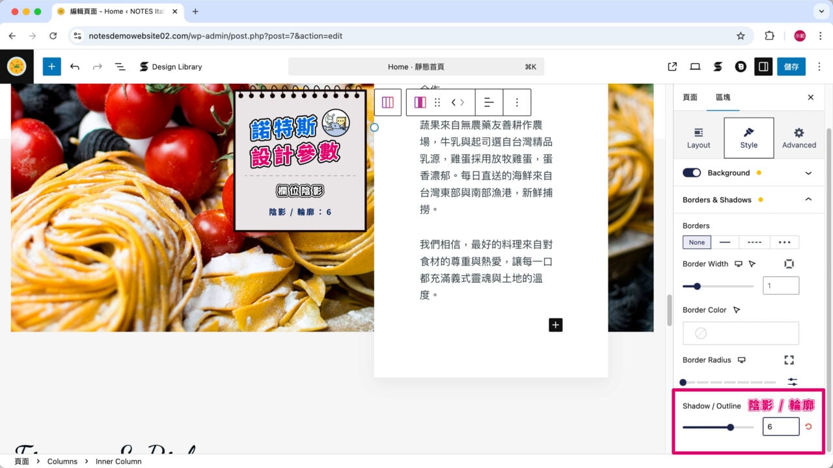This screenshot has width=833, height=468.
Task: Open Border Radius unlink control
Action: click(x=789, y=360)
